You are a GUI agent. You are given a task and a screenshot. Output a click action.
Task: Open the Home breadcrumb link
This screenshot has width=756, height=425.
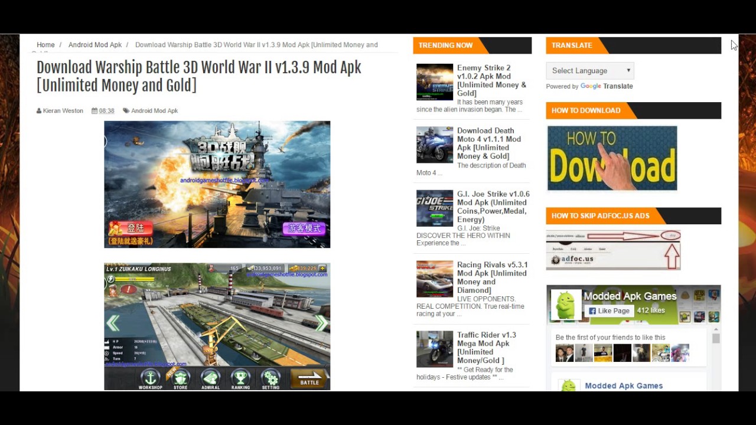[x=45, y=45]
